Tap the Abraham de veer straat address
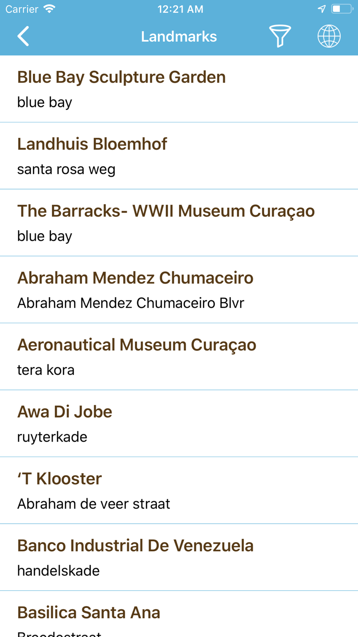 [x=93, y=504]
